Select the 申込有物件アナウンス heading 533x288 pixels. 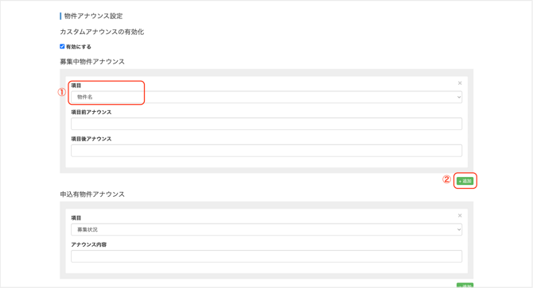[x=92, y=194]
